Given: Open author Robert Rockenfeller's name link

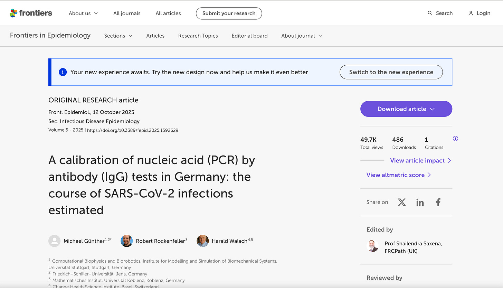Looking at the screenshot, I should tap(160, 241).
